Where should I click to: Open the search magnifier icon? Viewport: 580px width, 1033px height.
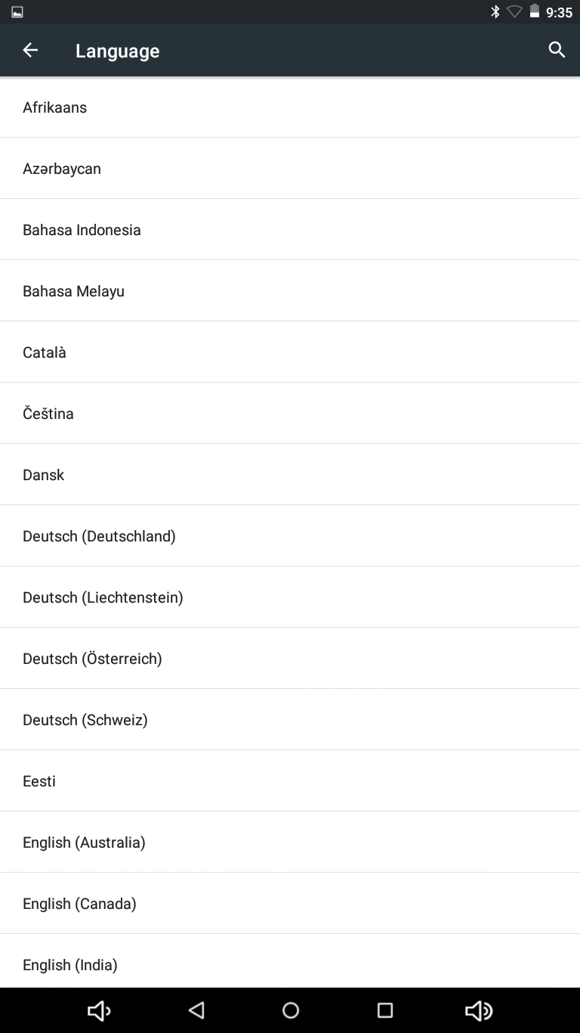tap(557, 50)
